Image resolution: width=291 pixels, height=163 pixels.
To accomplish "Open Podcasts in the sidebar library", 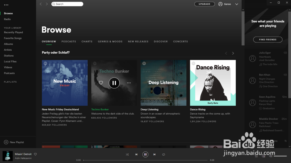I will point(9,73).
